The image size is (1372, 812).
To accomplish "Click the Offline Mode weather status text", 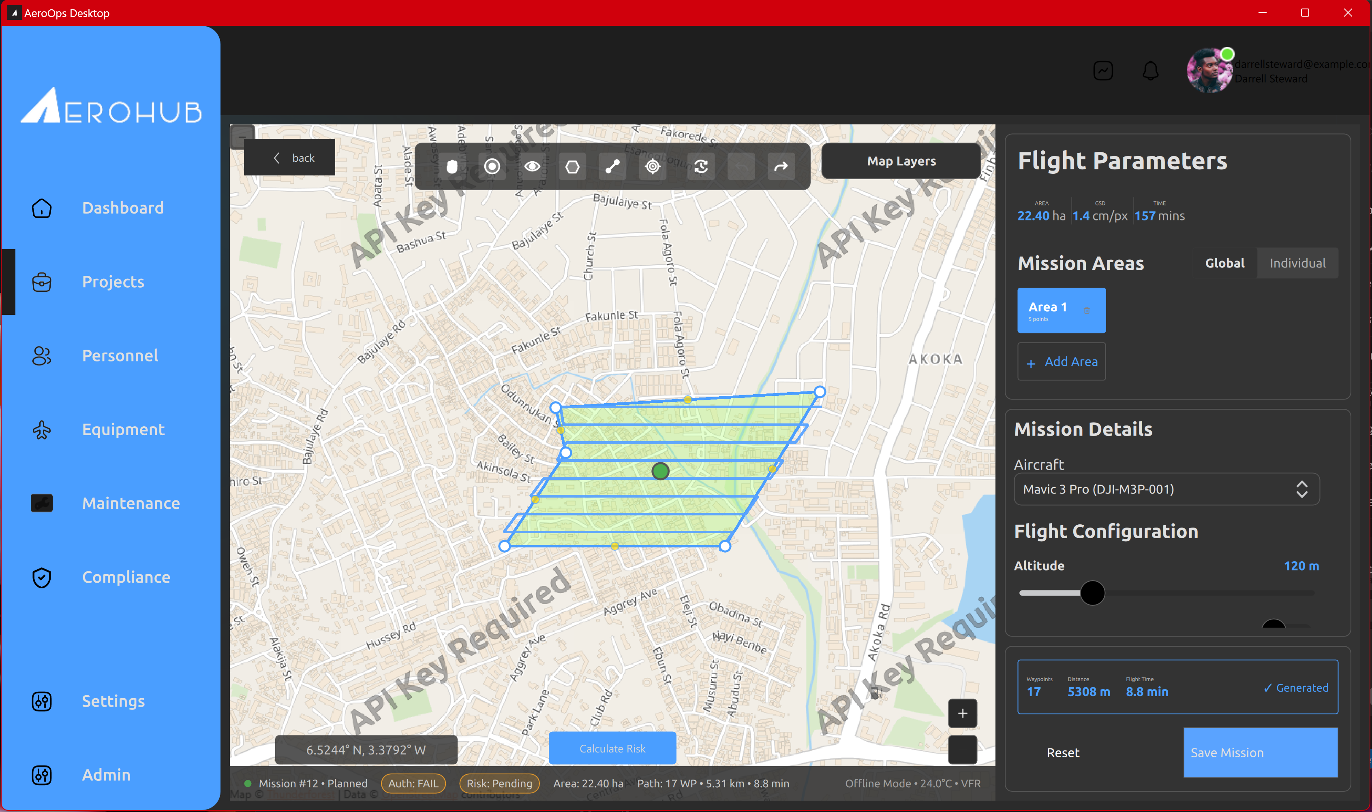I will tap(912, 784).
